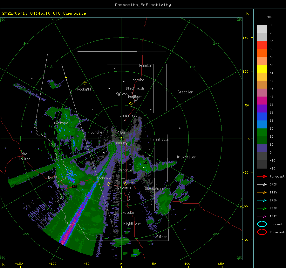The image size is (286, 268).
Task: Click the white 04DK arrow icon
Action: point(262,184)
